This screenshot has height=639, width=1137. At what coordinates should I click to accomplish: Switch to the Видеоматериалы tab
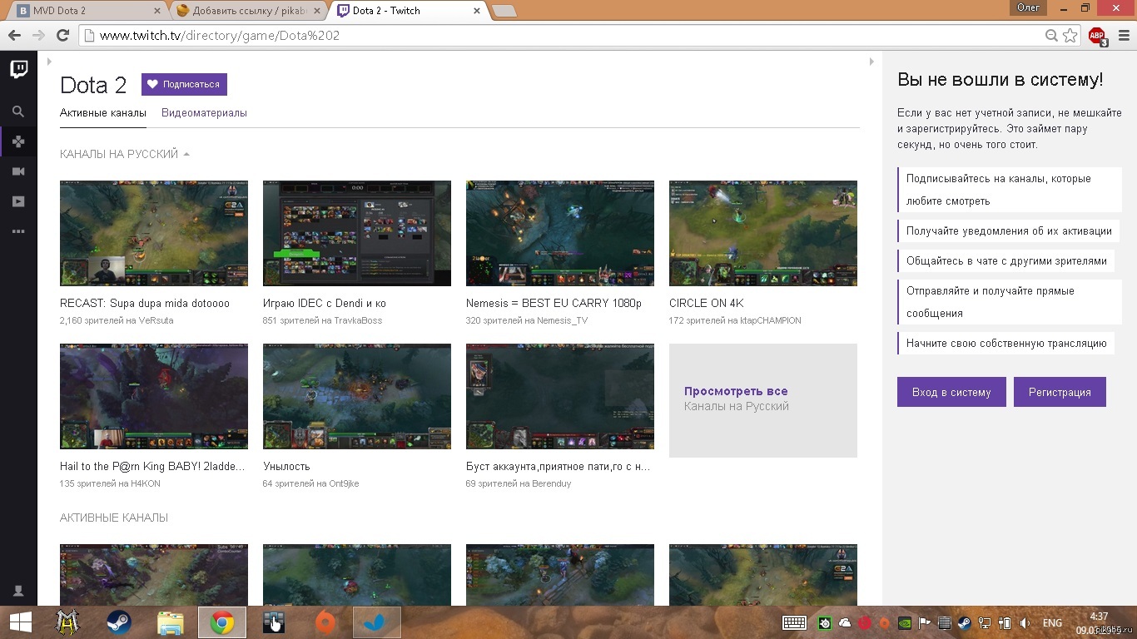pos(204,112)
